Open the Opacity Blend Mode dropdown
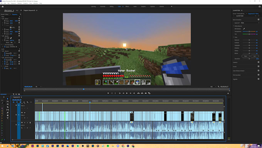Image resolution: width=262 pixels, height=148 pixels. [13, 43]
